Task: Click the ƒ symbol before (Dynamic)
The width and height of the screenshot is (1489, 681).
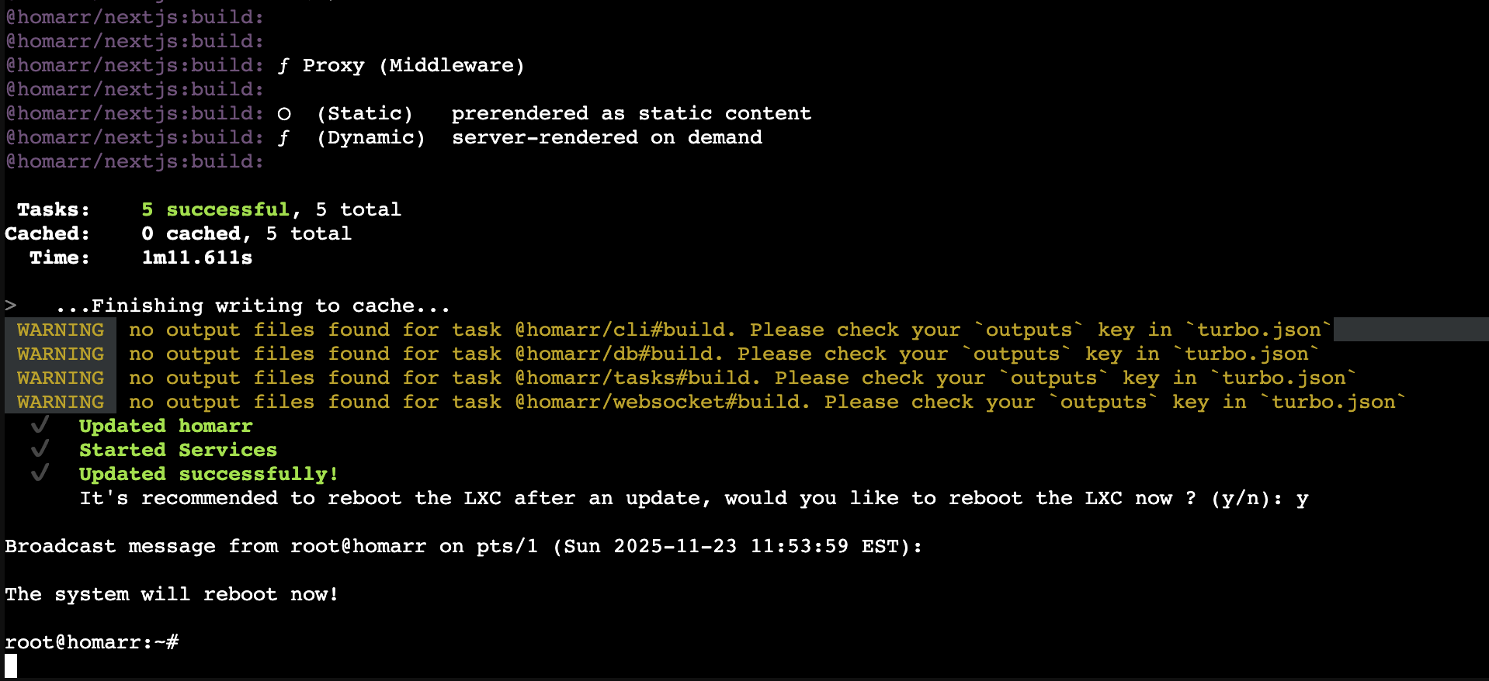Action: (x=283, y=138)
